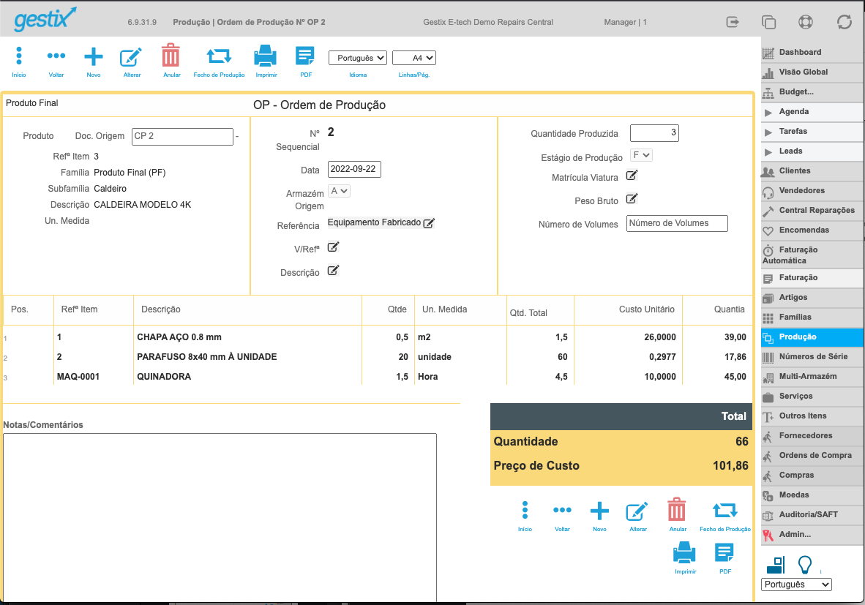Click the blue screen icon beside lightbulb
Viewport: 865px width, 605px height.
tap(776, 565)
